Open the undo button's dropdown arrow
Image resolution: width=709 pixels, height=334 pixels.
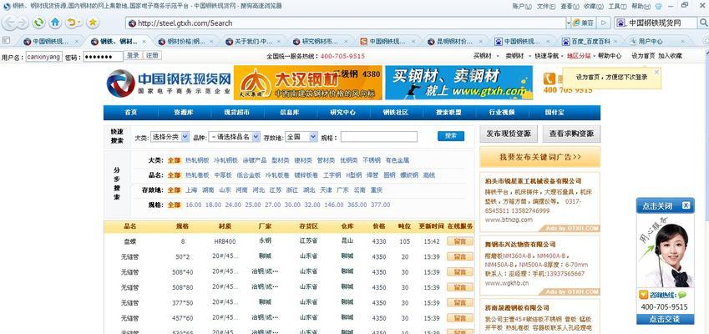click(79, 23)
